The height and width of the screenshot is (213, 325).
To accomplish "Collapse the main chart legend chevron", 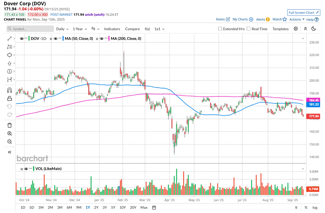I will point(303,39).
